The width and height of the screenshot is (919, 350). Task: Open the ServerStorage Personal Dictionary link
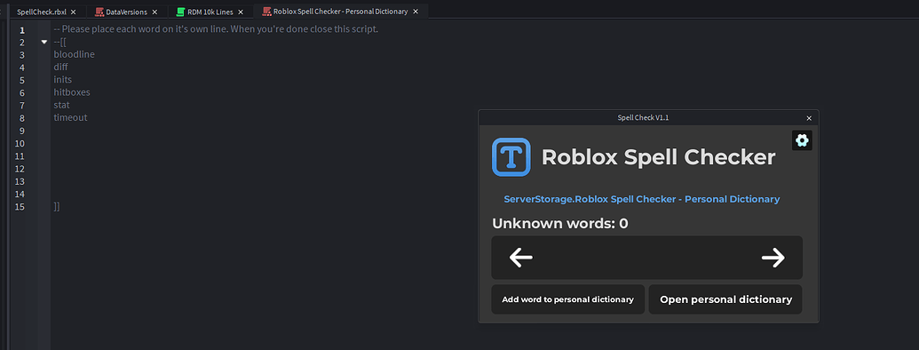[x=642, y=199]
